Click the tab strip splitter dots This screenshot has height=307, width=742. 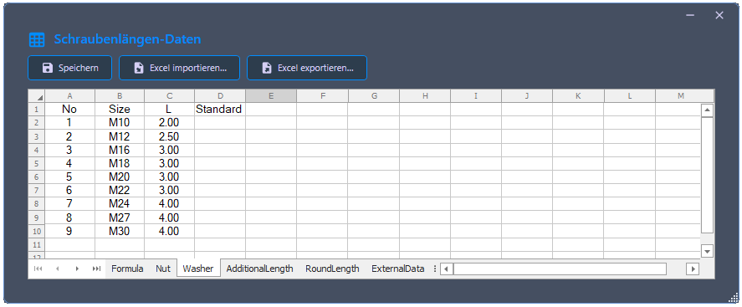pyautogui.click(x=435, y=269)
